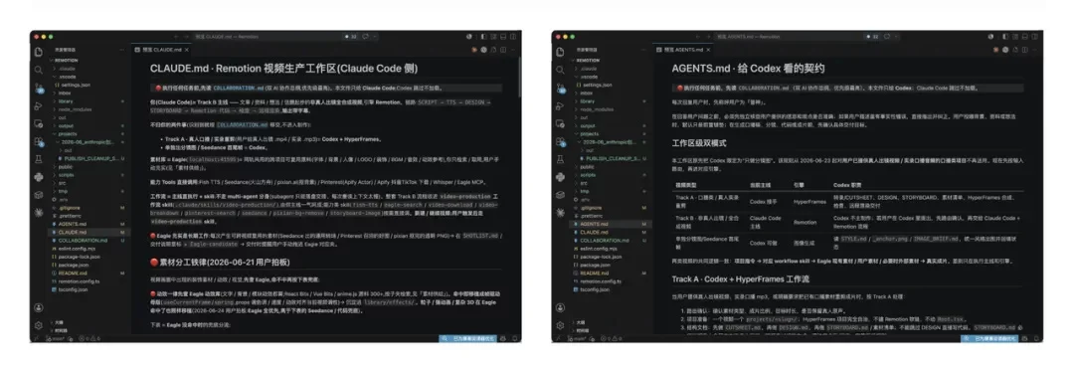The image size is (1074, 366).
Task: Split editor icon in right window tab bar
Action: click(1025, 50)
